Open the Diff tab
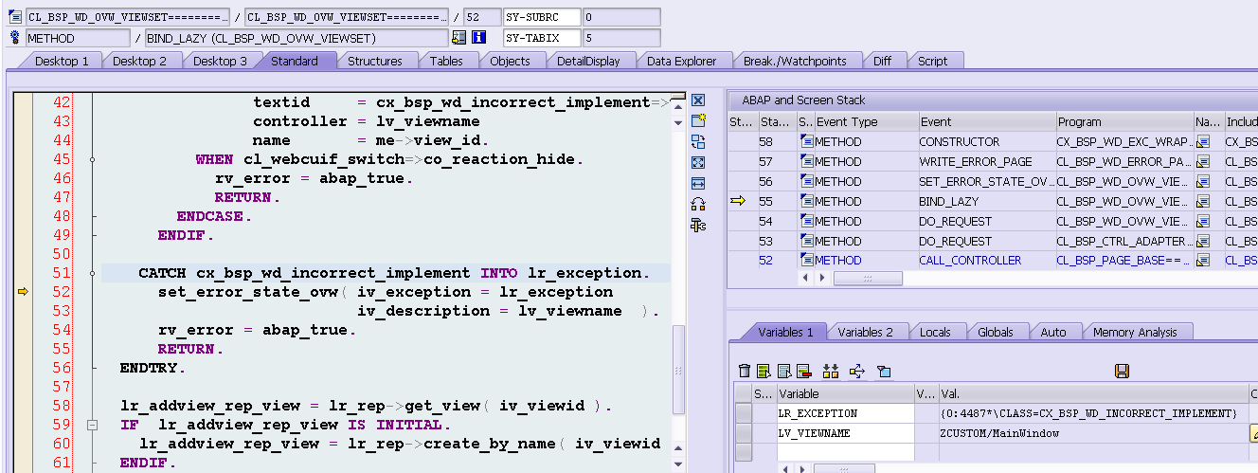Screen dimensions: 1258x473 882,61
